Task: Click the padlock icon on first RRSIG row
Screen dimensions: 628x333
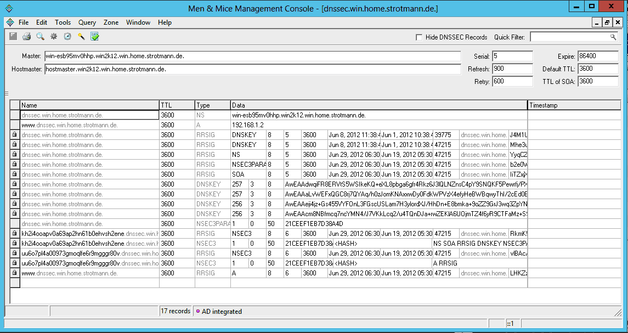Action: tap(15, 134)
